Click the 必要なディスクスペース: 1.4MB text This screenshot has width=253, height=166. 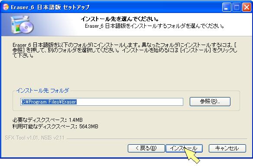point(48,120)
